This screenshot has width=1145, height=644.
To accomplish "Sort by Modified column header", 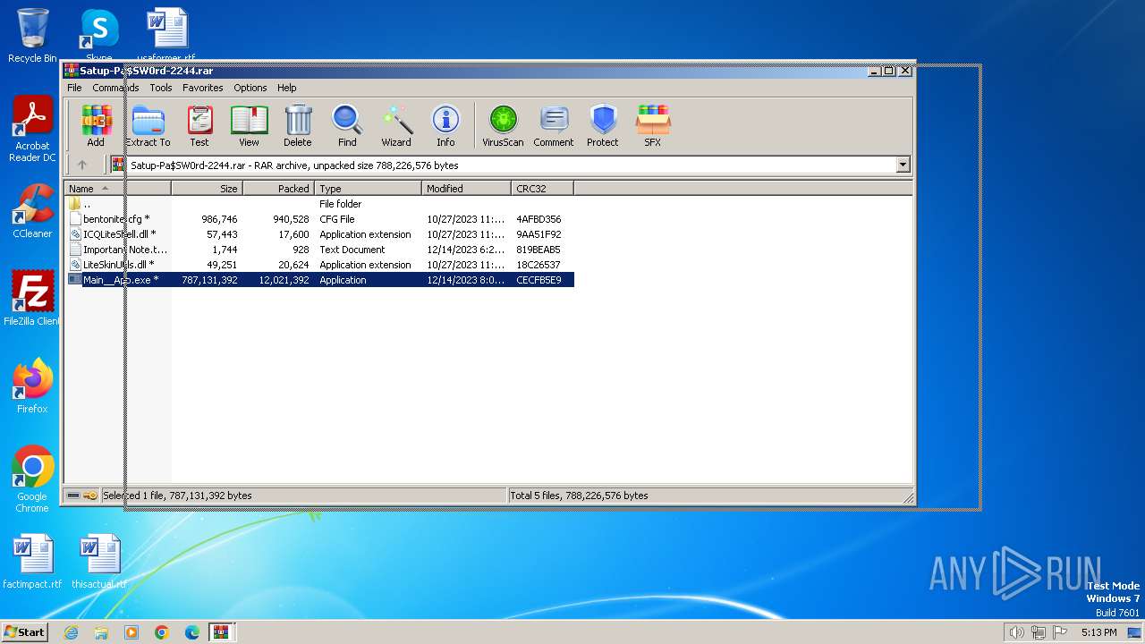I will 466,189.
